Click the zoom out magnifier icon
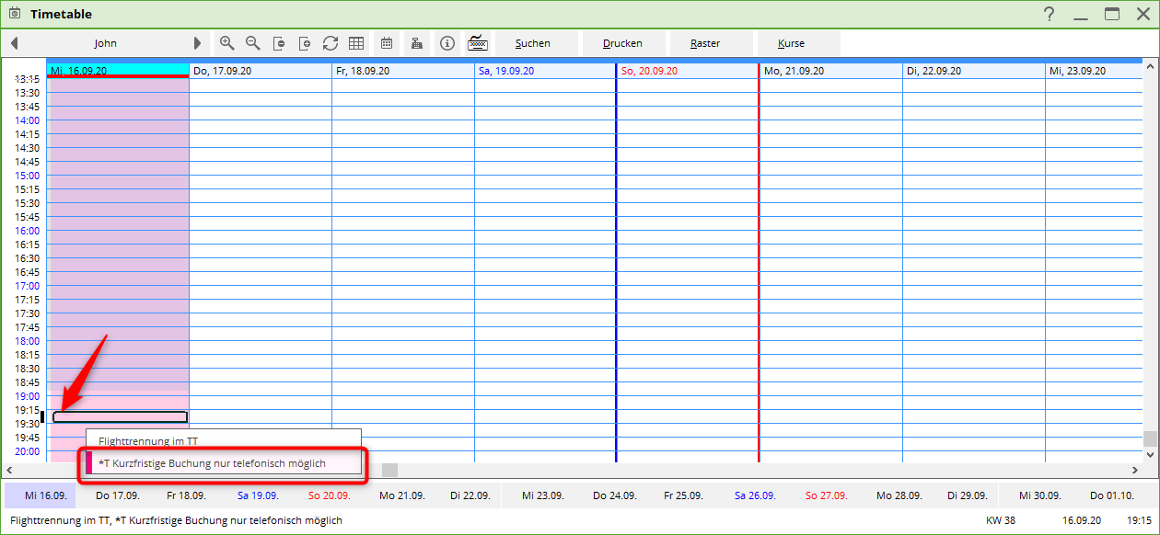The height and width of the screenshot is (535, 1160). 252,43
